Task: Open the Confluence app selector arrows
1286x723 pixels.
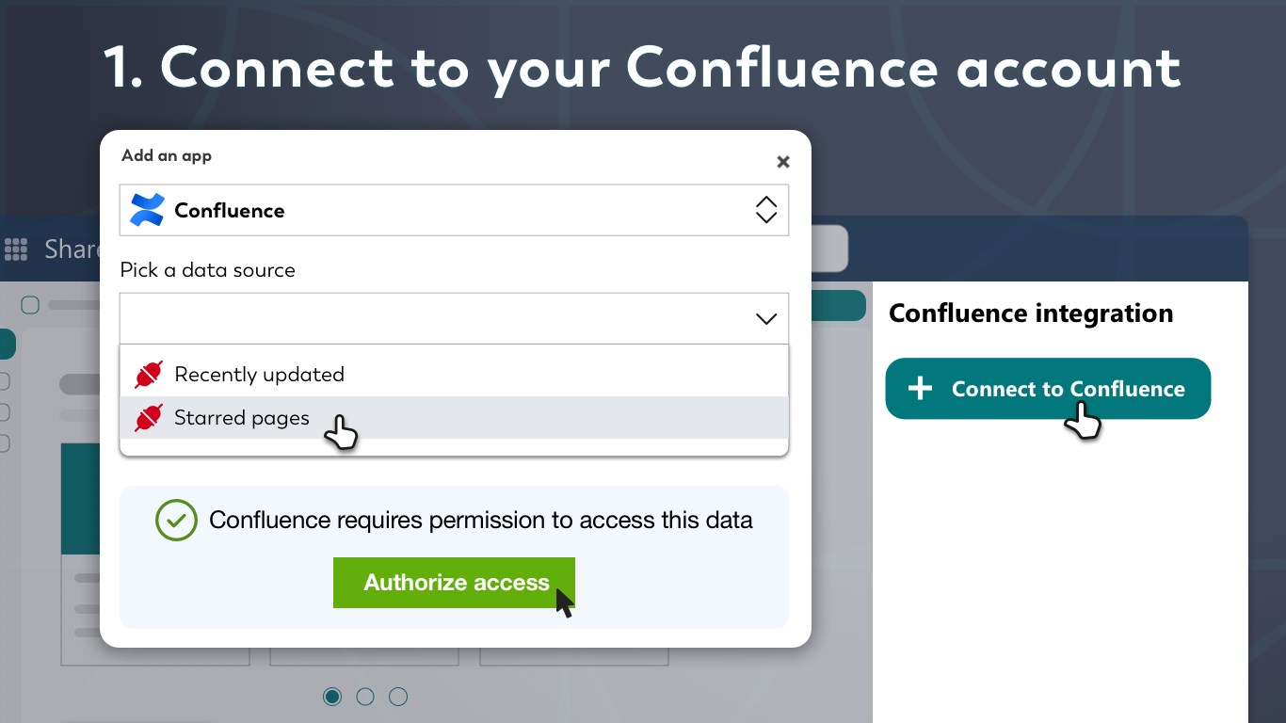Action: (x=766, y=210)
